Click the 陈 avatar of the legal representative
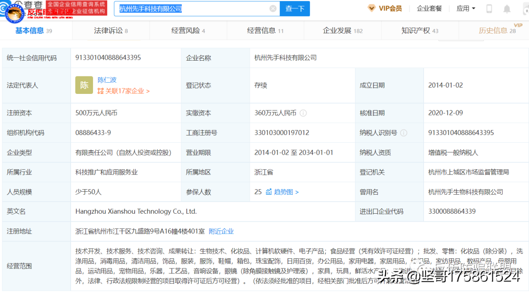Viewport: 529px width, 292px height. [84, 85]
